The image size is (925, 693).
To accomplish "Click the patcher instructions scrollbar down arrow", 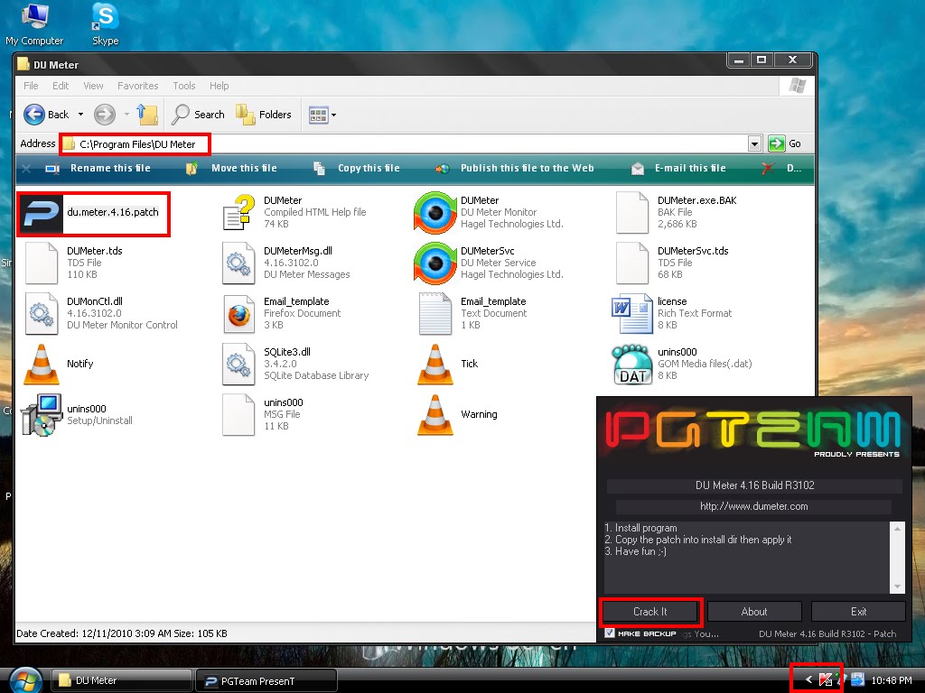I will pos(897,587).
